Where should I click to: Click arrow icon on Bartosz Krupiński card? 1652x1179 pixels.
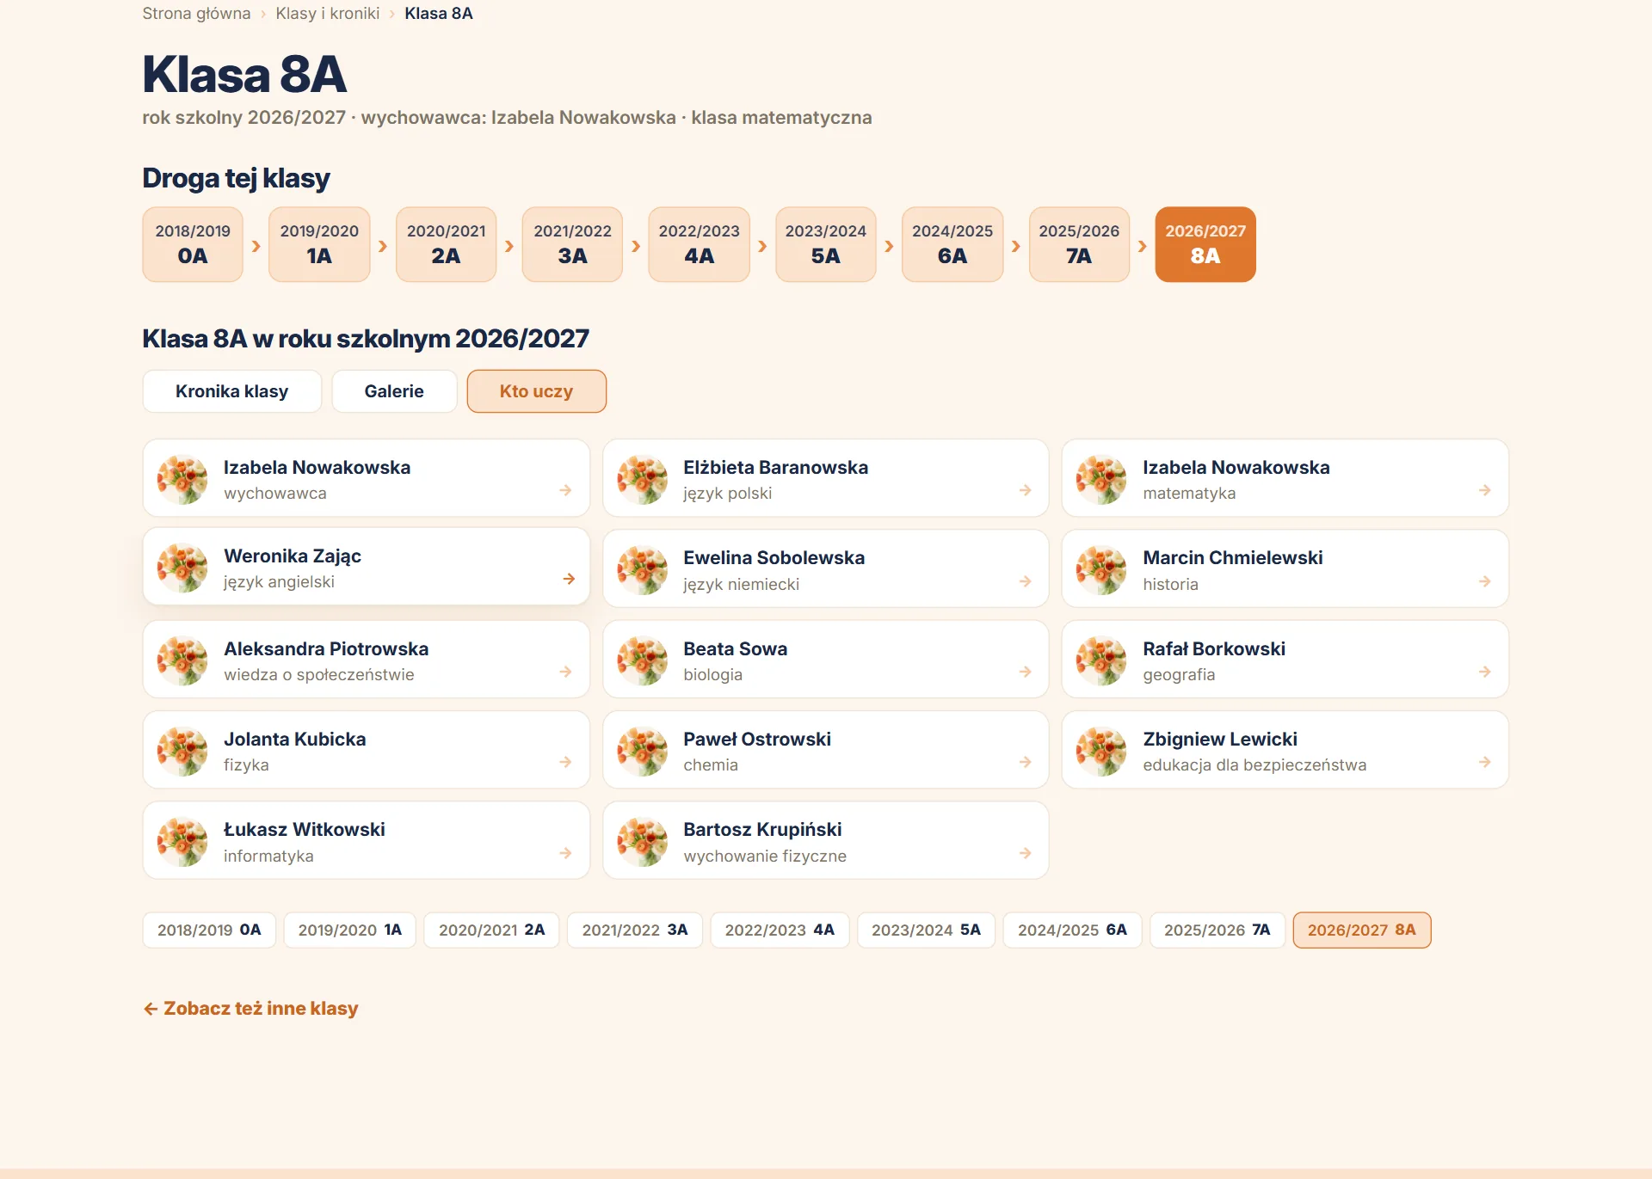[1025, 853]
